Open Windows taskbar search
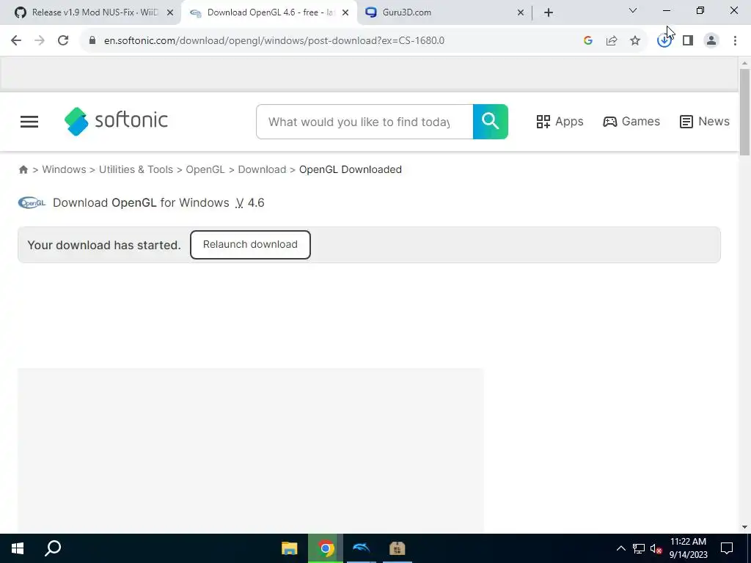The width and height of the screenshot is (751, 563). pos(53,548)
